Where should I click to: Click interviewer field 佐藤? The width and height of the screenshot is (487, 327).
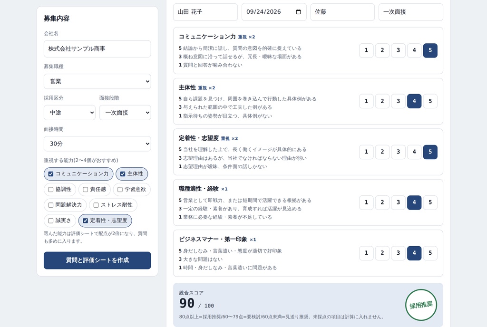point(342,12)
